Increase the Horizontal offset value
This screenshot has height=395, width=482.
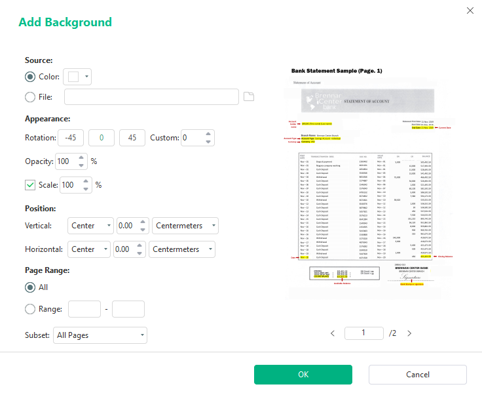pos(139,245)
